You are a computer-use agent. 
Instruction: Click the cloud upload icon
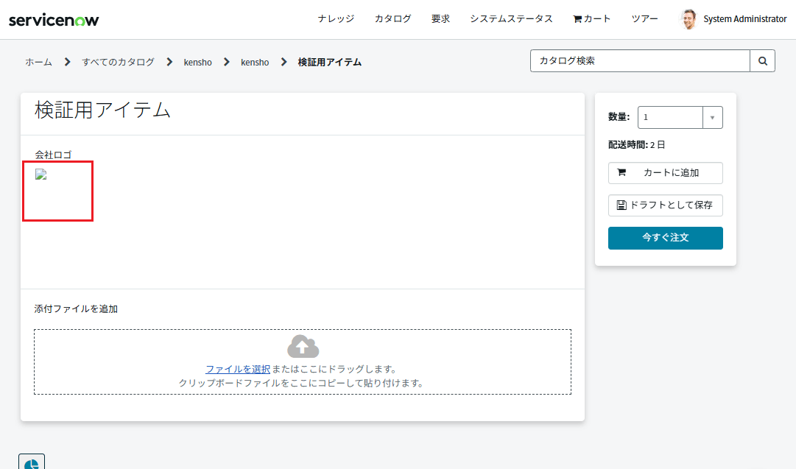pos(303,346)
